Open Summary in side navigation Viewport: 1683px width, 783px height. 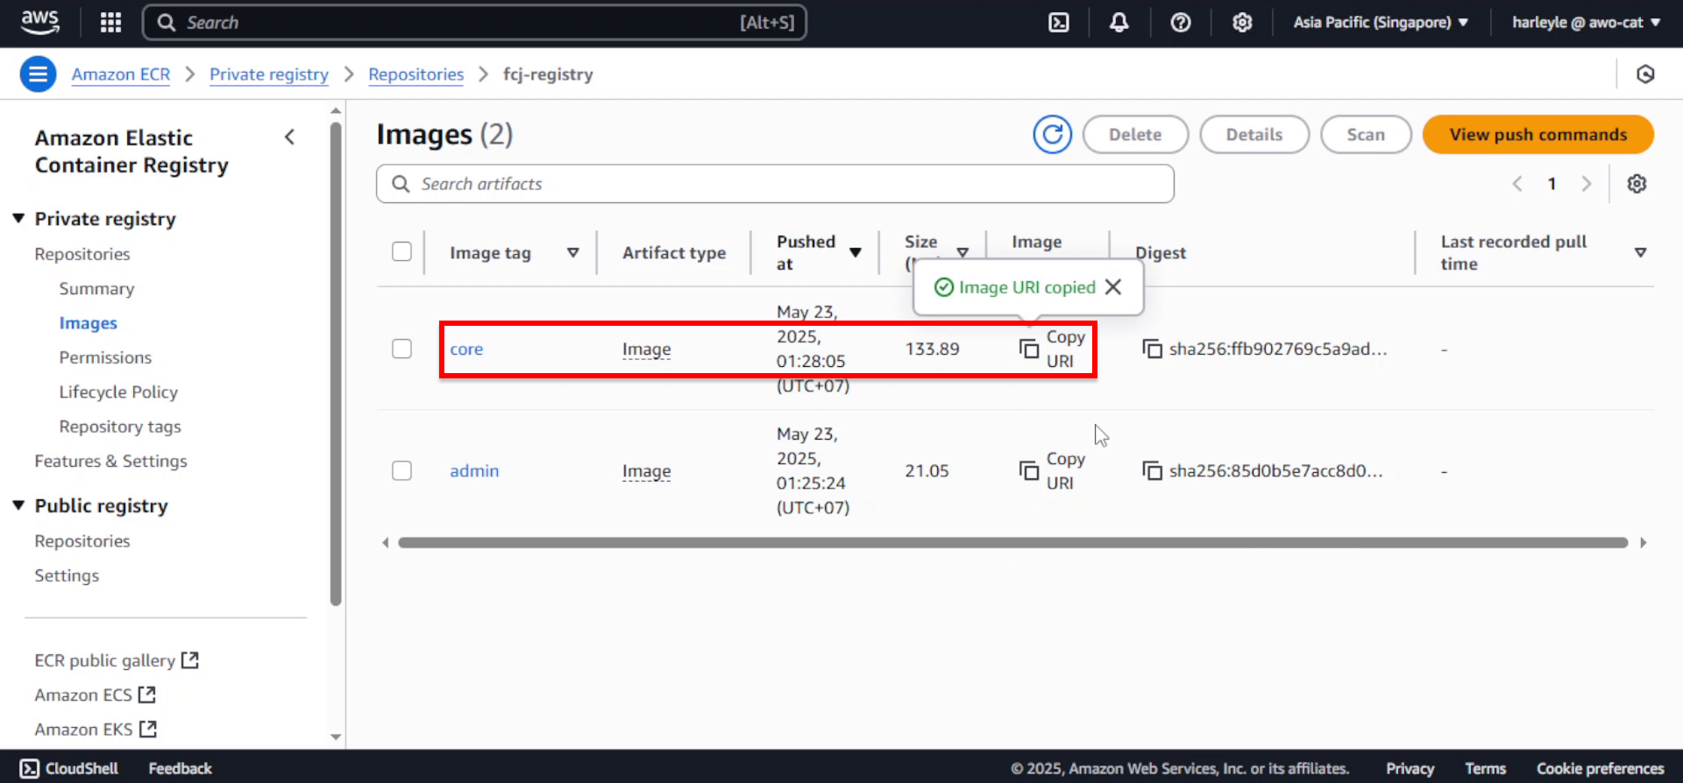click(x=96, y=288)
